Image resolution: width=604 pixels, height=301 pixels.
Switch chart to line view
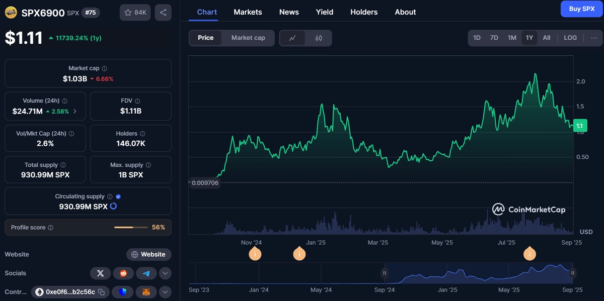click(293, 38)
